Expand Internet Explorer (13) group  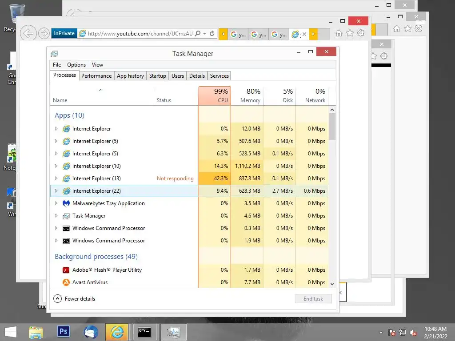point(56,178)
